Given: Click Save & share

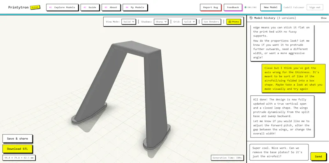Looking at the screenshot, I should pos(17,138).
